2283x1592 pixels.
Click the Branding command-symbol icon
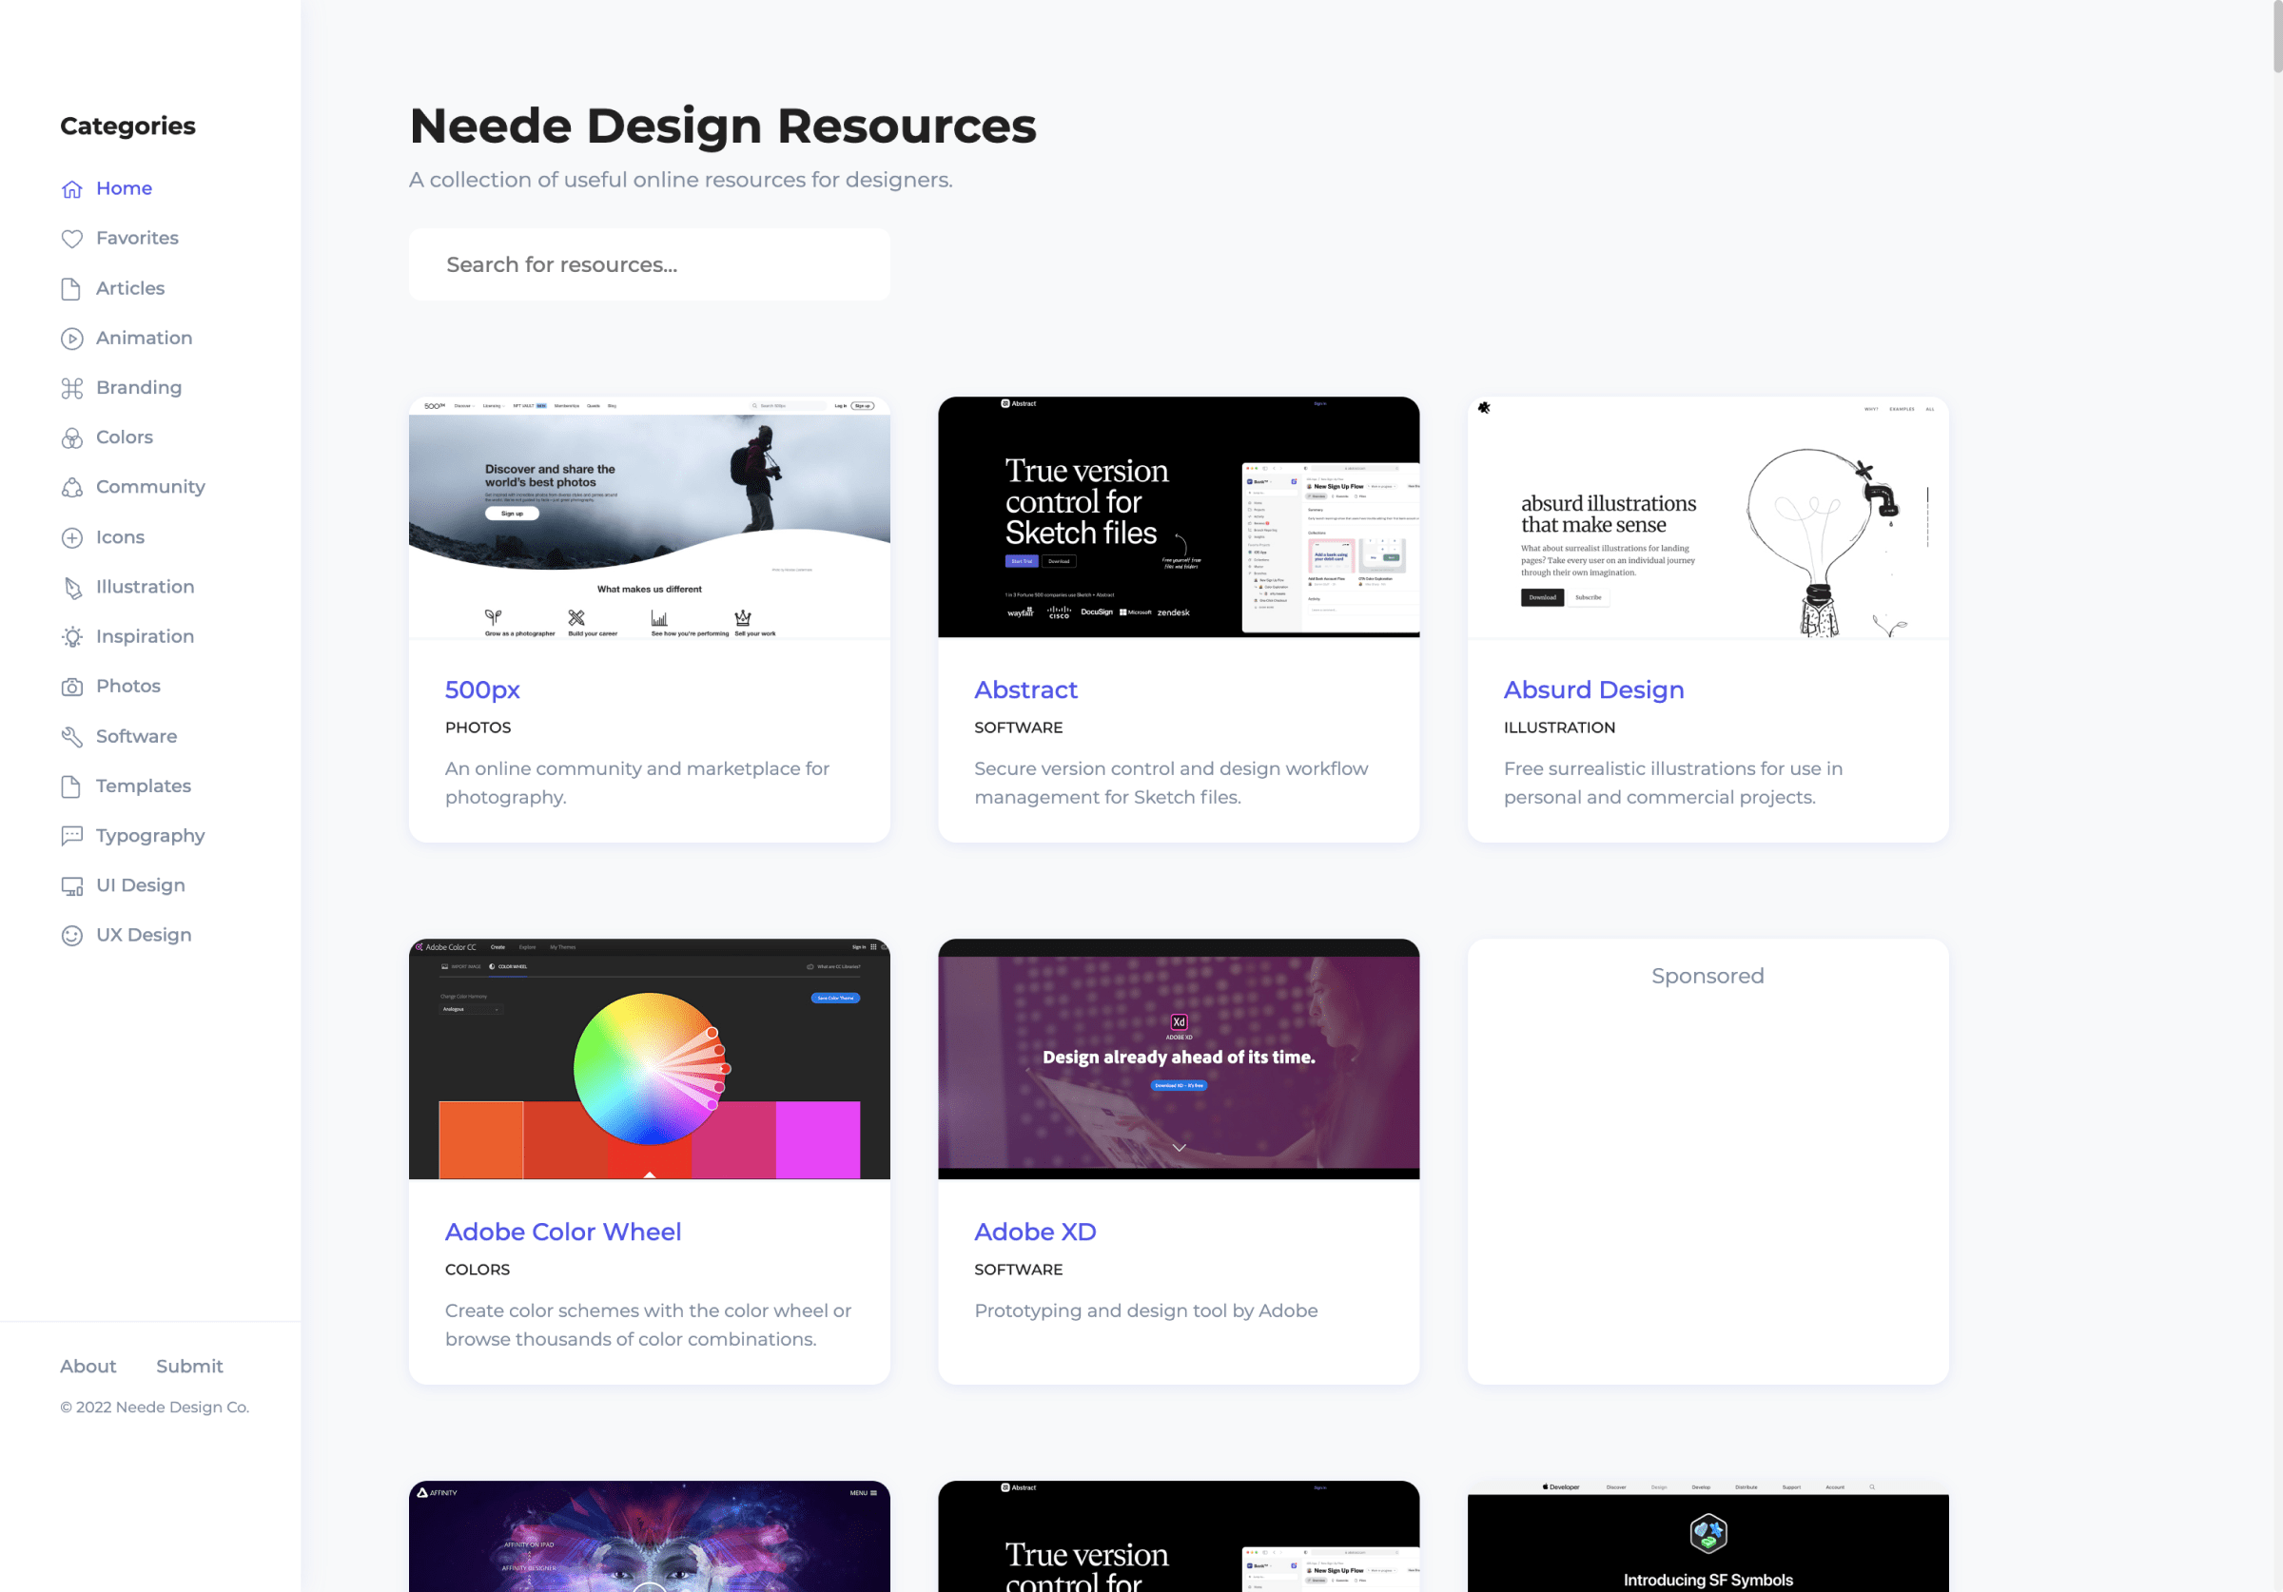coord(71,388)
